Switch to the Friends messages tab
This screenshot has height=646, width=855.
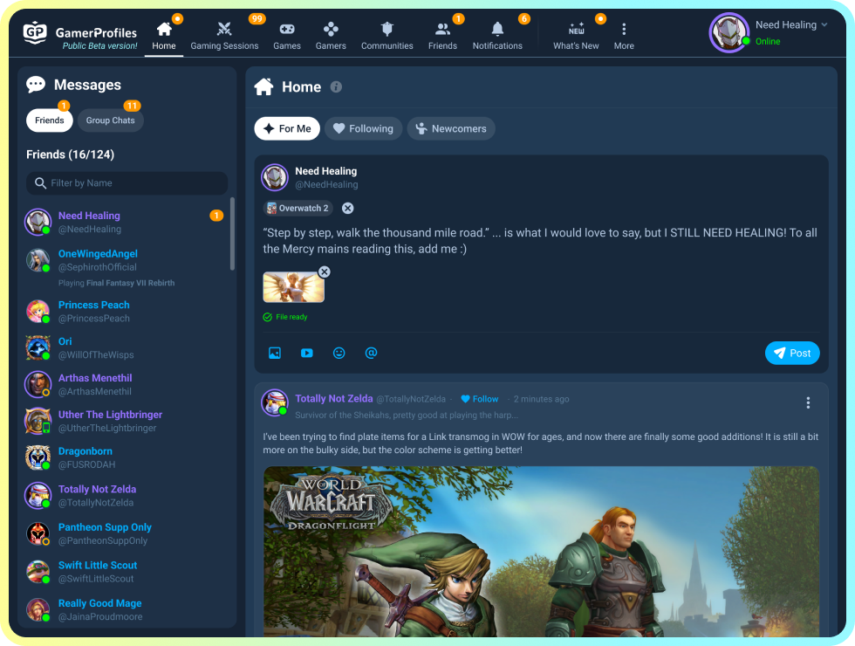[x=50, y=120]
